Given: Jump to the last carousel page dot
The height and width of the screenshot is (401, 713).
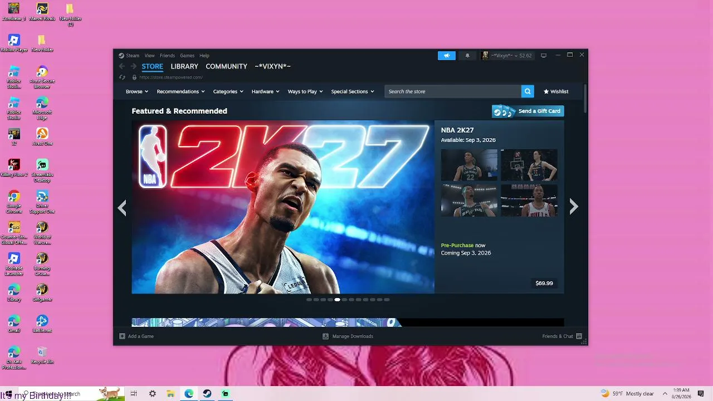Looking at the screenshot, I should tap(387, 300).
